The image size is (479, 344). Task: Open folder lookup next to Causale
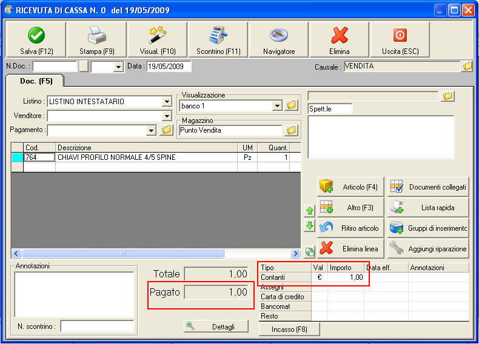click(467, 66)
